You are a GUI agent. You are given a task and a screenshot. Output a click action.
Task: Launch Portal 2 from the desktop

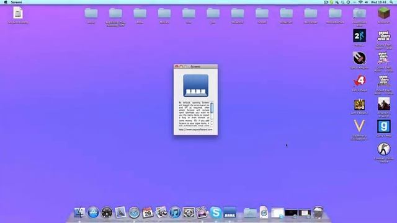pyautogui.click(x=359, y=36)
